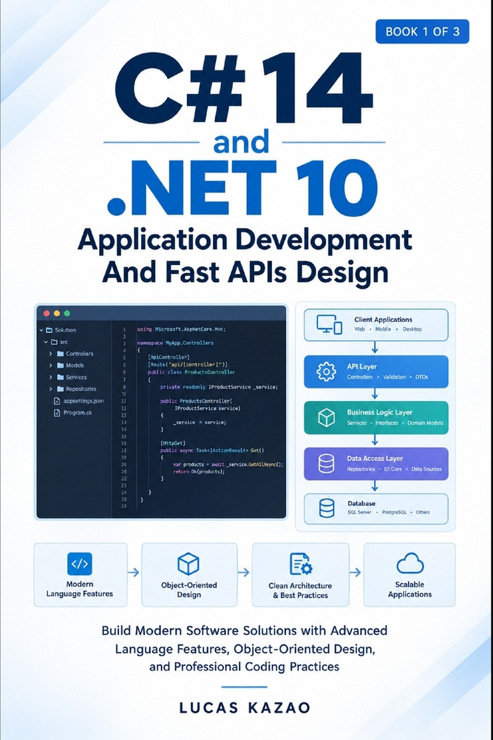Click the 'Scalable Applications' label
This screenshot has width=493, height=740.
click(x=410, y=590)
